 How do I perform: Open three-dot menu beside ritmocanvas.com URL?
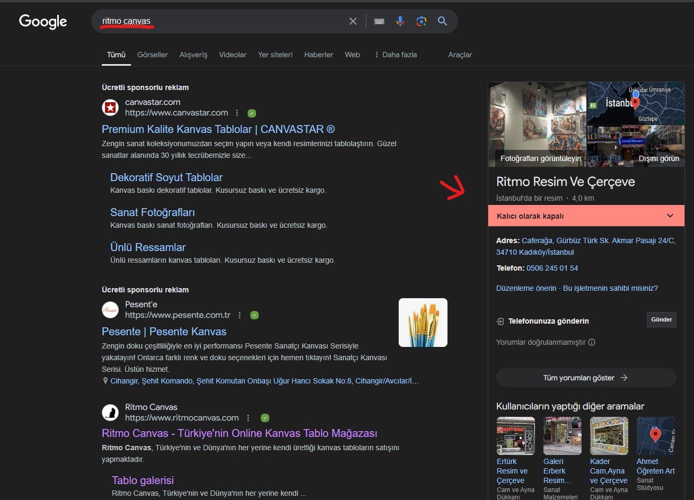point(248,418)
